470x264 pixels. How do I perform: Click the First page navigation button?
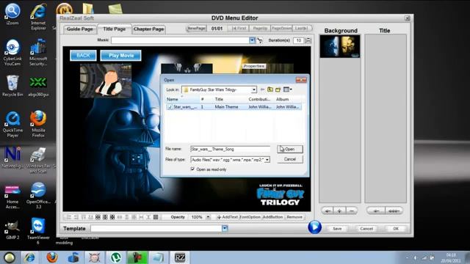(239, 28)
